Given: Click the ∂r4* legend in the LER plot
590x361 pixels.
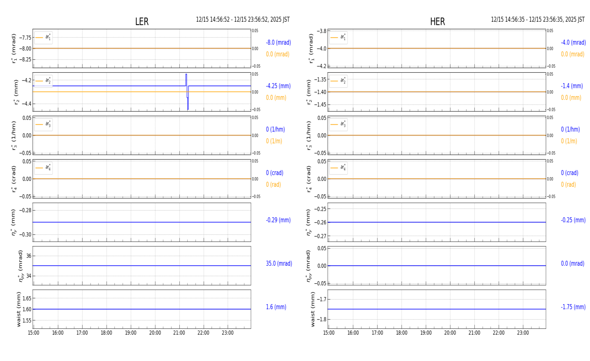Looking at the screenshot, I should [x=43, y=168].
